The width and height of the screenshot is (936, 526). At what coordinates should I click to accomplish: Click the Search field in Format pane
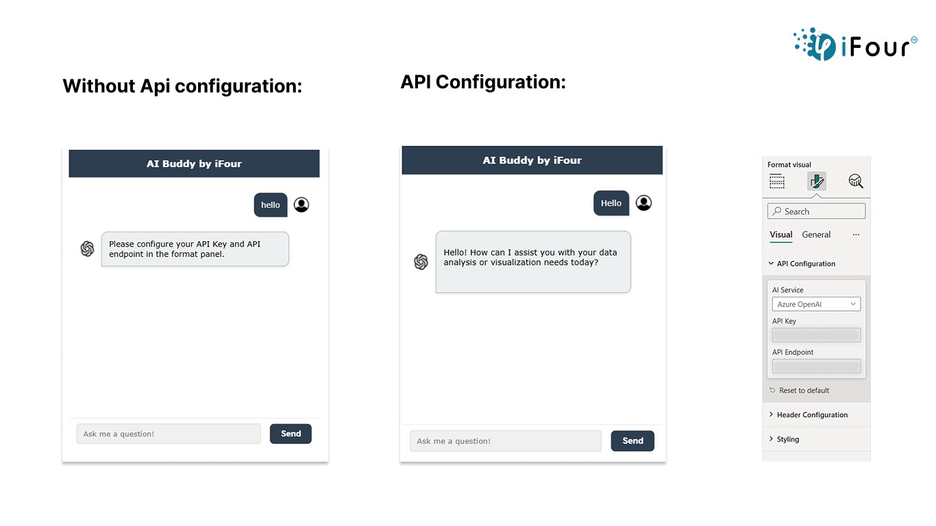click(x=816, y=212)
